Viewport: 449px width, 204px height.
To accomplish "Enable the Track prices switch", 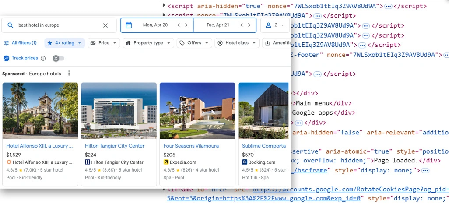I will tap(58, 58).
